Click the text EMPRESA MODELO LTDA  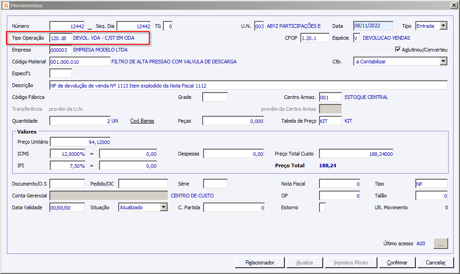click(100, 50)
